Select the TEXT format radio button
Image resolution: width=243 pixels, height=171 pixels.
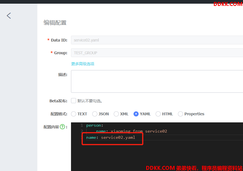tap(74, 114)
